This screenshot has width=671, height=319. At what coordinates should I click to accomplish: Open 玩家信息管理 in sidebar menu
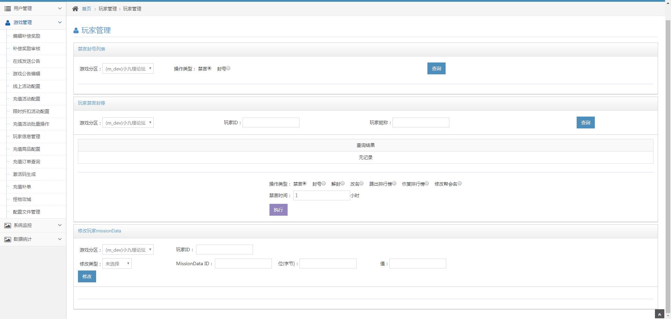click(27, 136)
